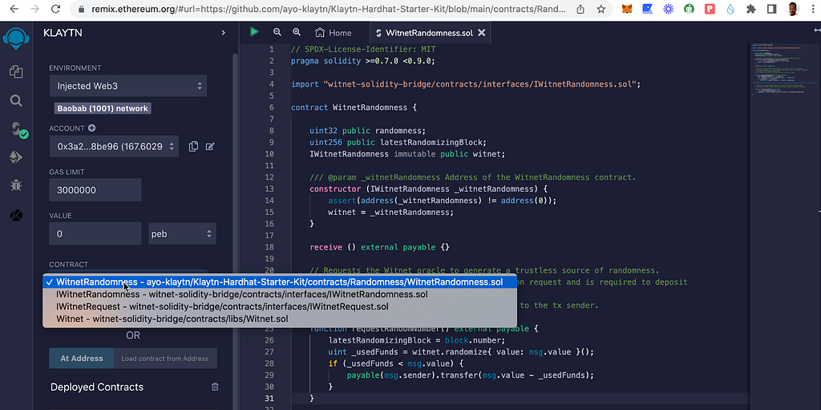This screenshot has width=821, height=410.
Task: Open the file search sidebar icon
Action: point(16,100)
